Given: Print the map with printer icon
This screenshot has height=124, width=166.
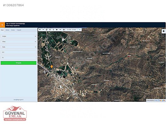Looking at the screenshot, I should pos(64,30).
